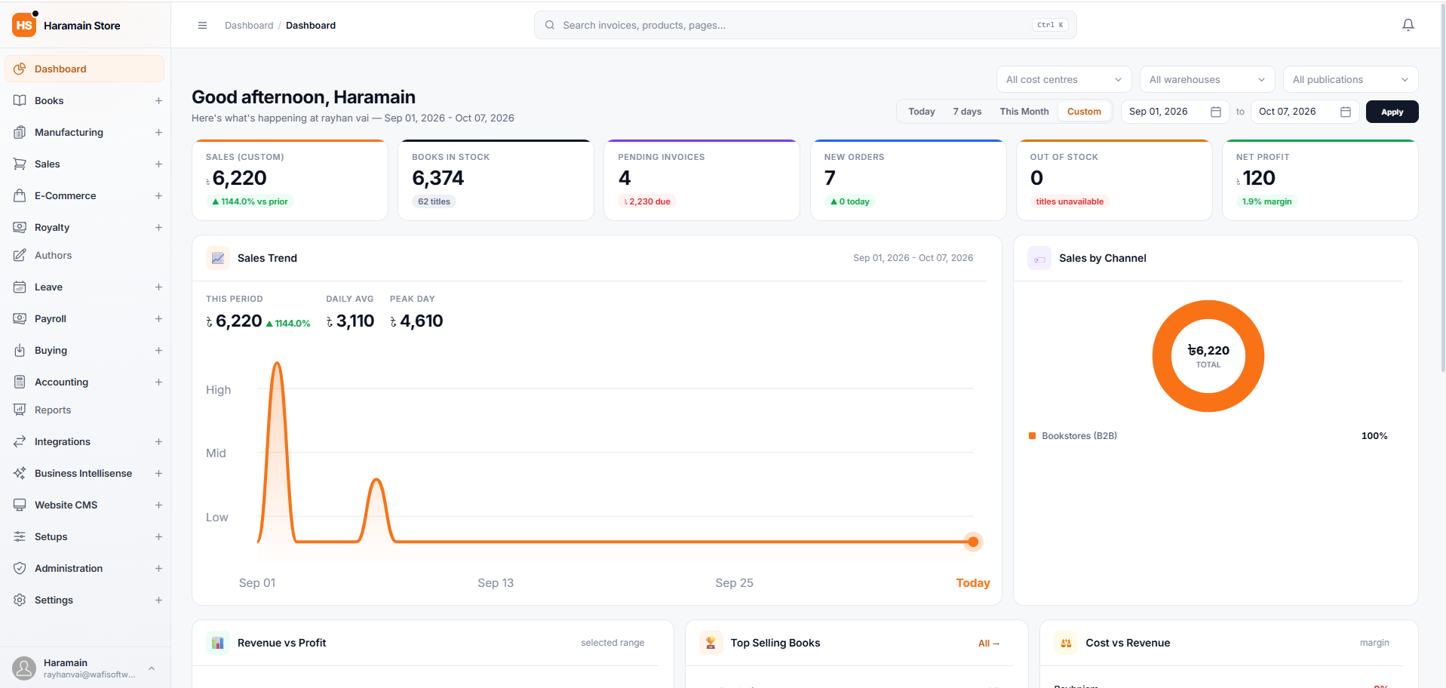The width and height of the screenshot is (1446, 688).
Task: Click the Today endpoint marker on Sales Trend
Action: [x=973, y=542]
